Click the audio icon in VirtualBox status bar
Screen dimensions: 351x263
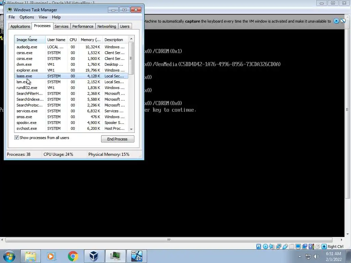[272, 247]
